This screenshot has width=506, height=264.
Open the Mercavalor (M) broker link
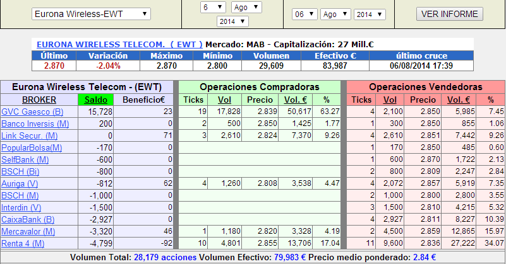29,231
